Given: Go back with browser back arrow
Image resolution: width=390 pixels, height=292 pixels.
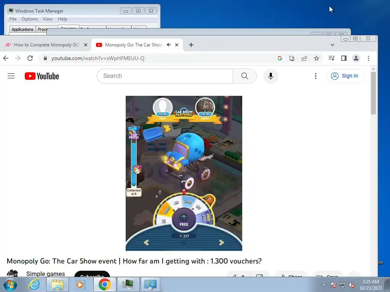Looking at the screenshot, I should tap(6, 58).
